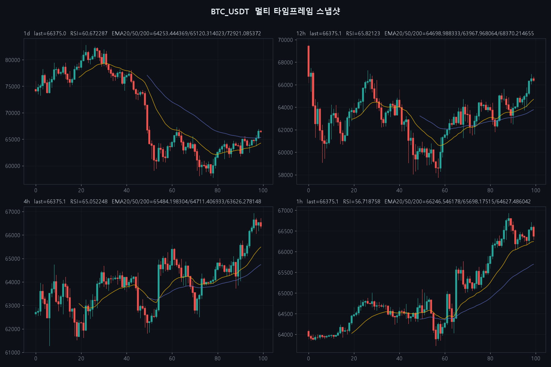Screen dimensions: 551x367
Task: Click the 1d chart RSI=60.672287 value
Action: click(89, 33)
